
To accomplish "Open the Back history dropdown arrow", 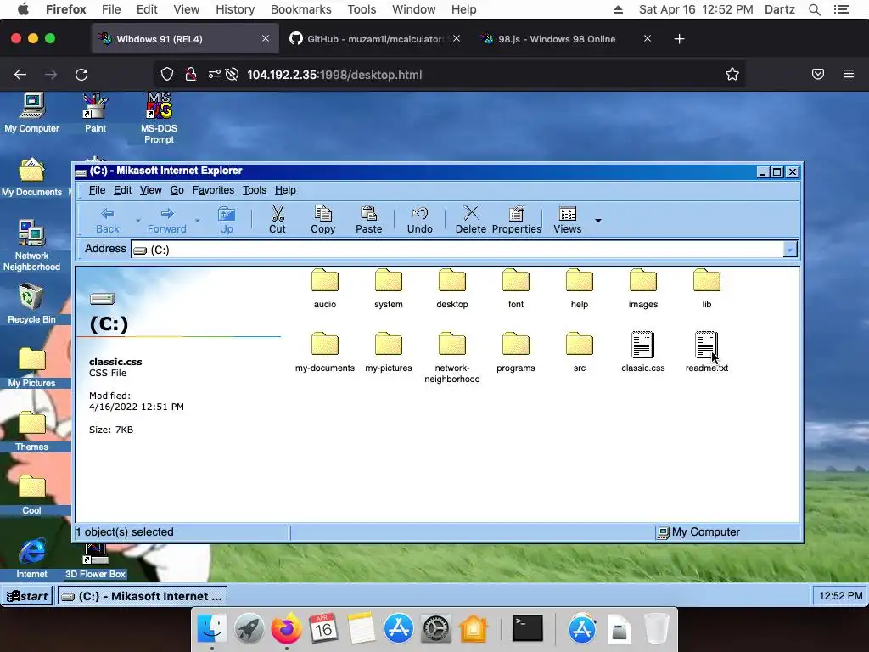I will (138, 221).
